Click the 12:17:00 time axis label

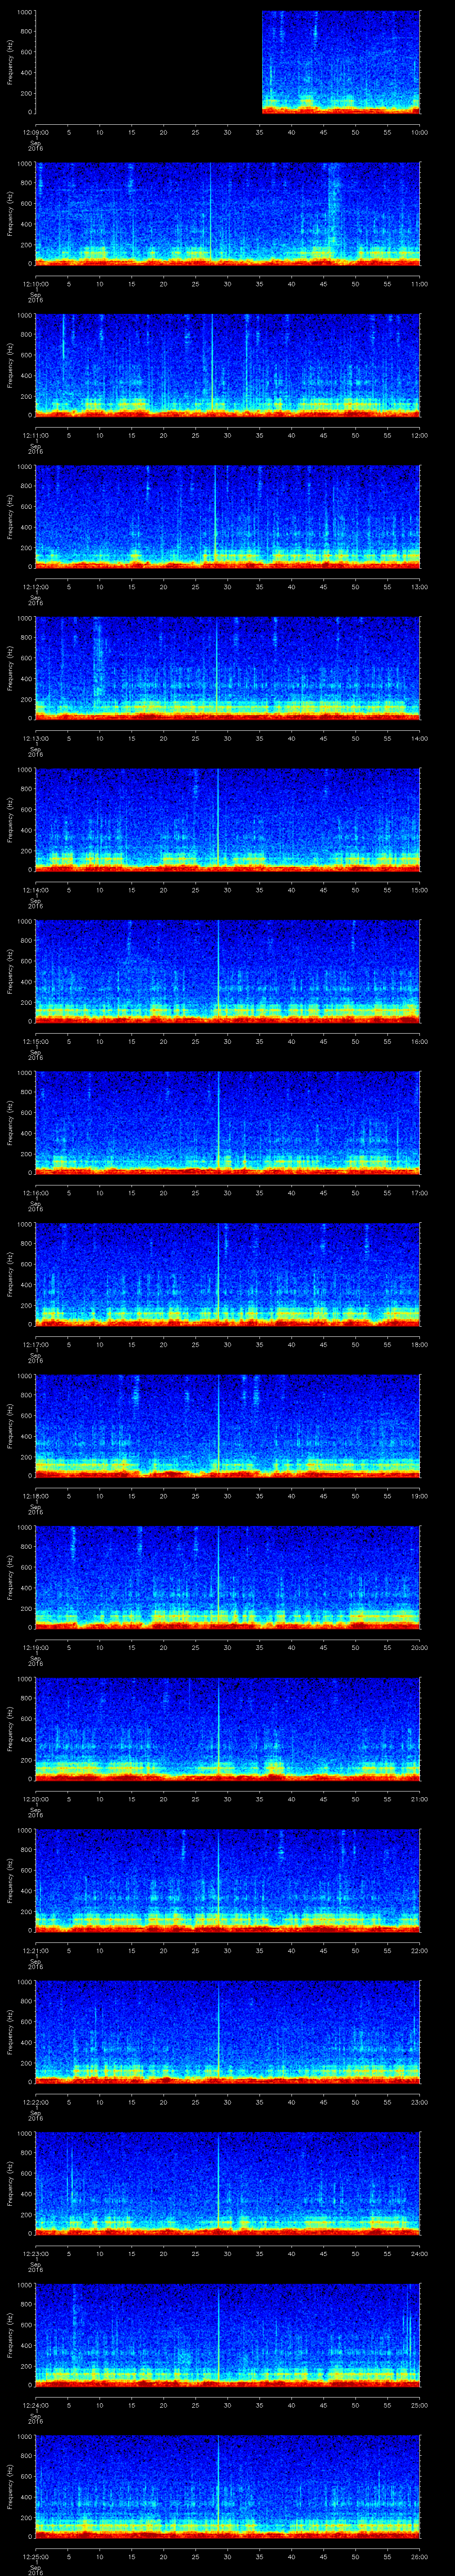35,1344
